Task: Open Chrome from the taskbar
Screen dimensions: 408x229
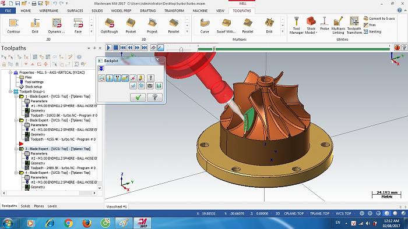Action: click(68, 223)
